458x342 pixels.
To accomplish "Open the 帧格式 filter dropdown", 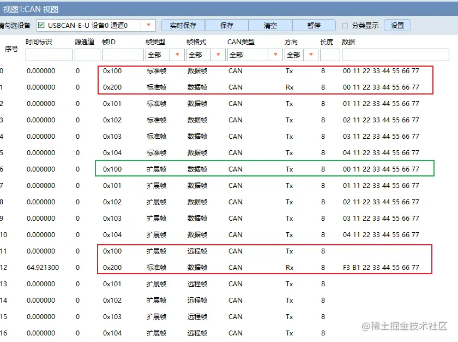I will (x=218, y=55).
